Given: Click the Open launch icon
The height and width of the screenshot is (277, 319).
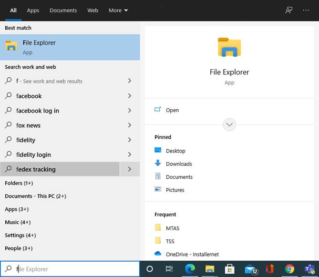Looking at the screenshot, I should coord(157,109).
